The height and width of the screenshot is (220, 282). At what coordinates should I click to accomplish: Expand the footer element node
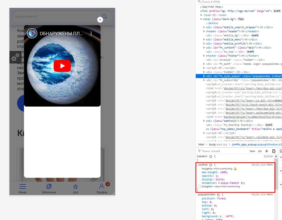click(204, 56)
